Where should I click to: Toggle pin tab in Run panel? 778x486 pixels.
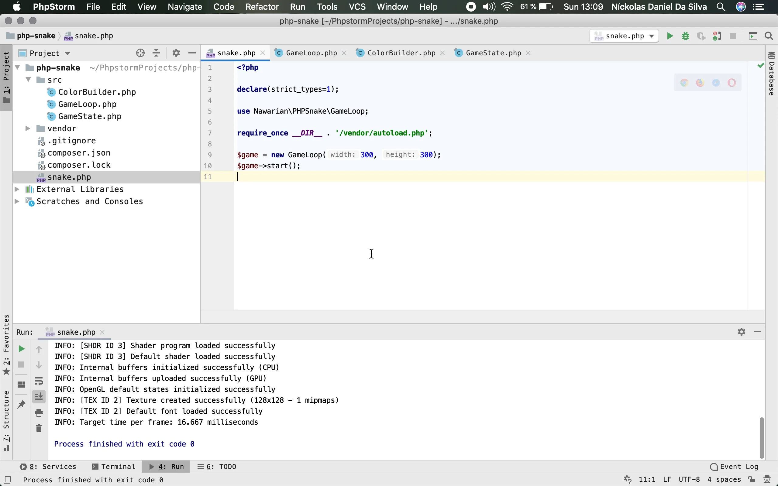(21, 404)
